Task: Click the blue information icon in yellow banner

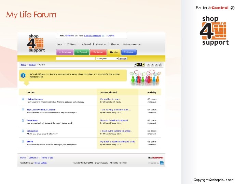Action: 23,75
